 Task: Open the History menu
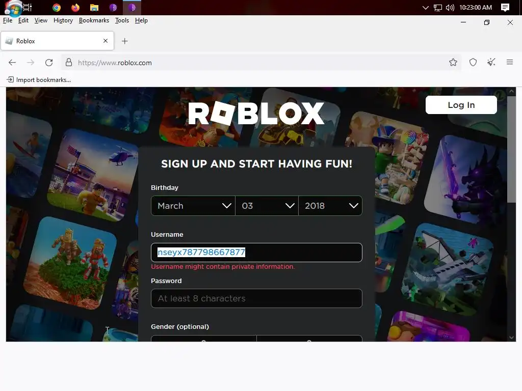[x=63, y=20]
